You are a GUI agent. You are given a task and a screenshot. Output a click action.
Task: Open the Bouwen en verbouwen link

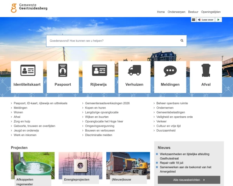pyautogui.click(x=100, y=131)
